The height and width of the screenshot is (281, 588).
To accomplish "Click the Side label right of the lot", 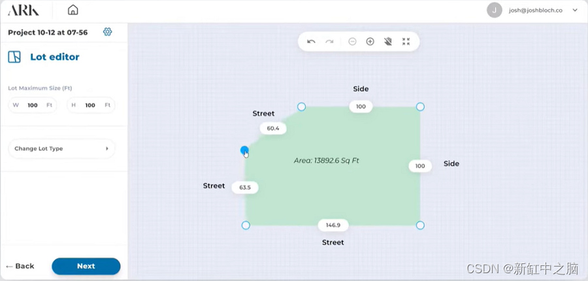I will coord(451,163).
